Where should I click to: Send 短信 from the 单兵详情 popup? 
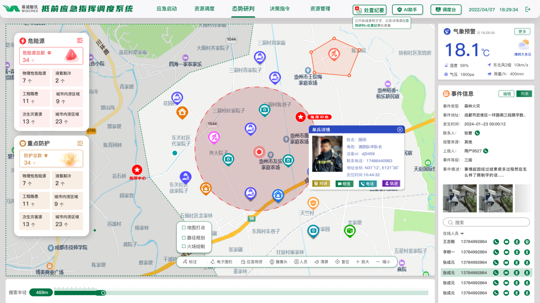tap(344, 184)
